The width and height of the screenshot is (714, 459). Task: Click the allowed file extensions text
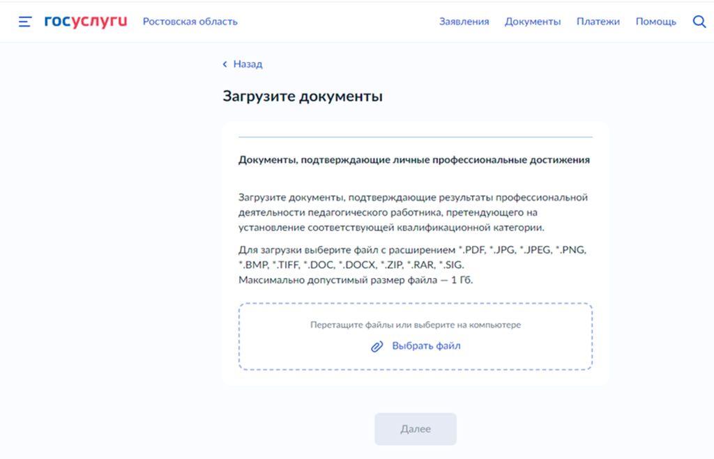tap(413, 257)
